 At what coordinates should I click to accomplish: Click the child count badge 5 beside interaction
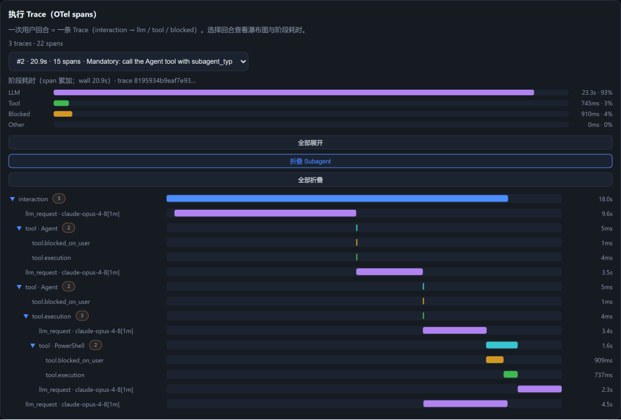pyautogui.click(x=59, y=198)
